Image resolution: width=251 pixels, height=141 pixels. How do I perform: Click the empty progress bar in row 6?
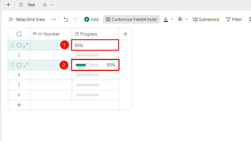pos(87,95)
